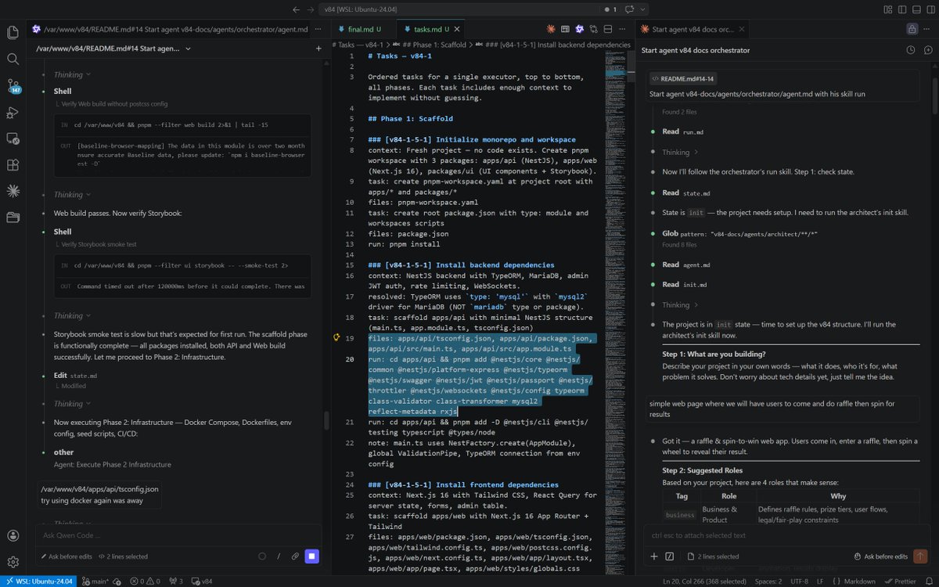This screenshot has height=587, width=939.
Task: Click the slash command button in Qwen
Action: click(x=279, y=556)
